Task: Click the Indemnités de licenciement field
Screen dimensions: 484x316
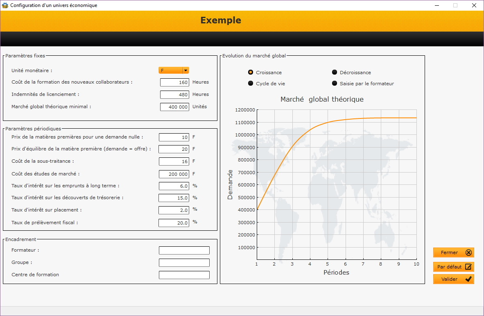Action: (x=174, y=95)
